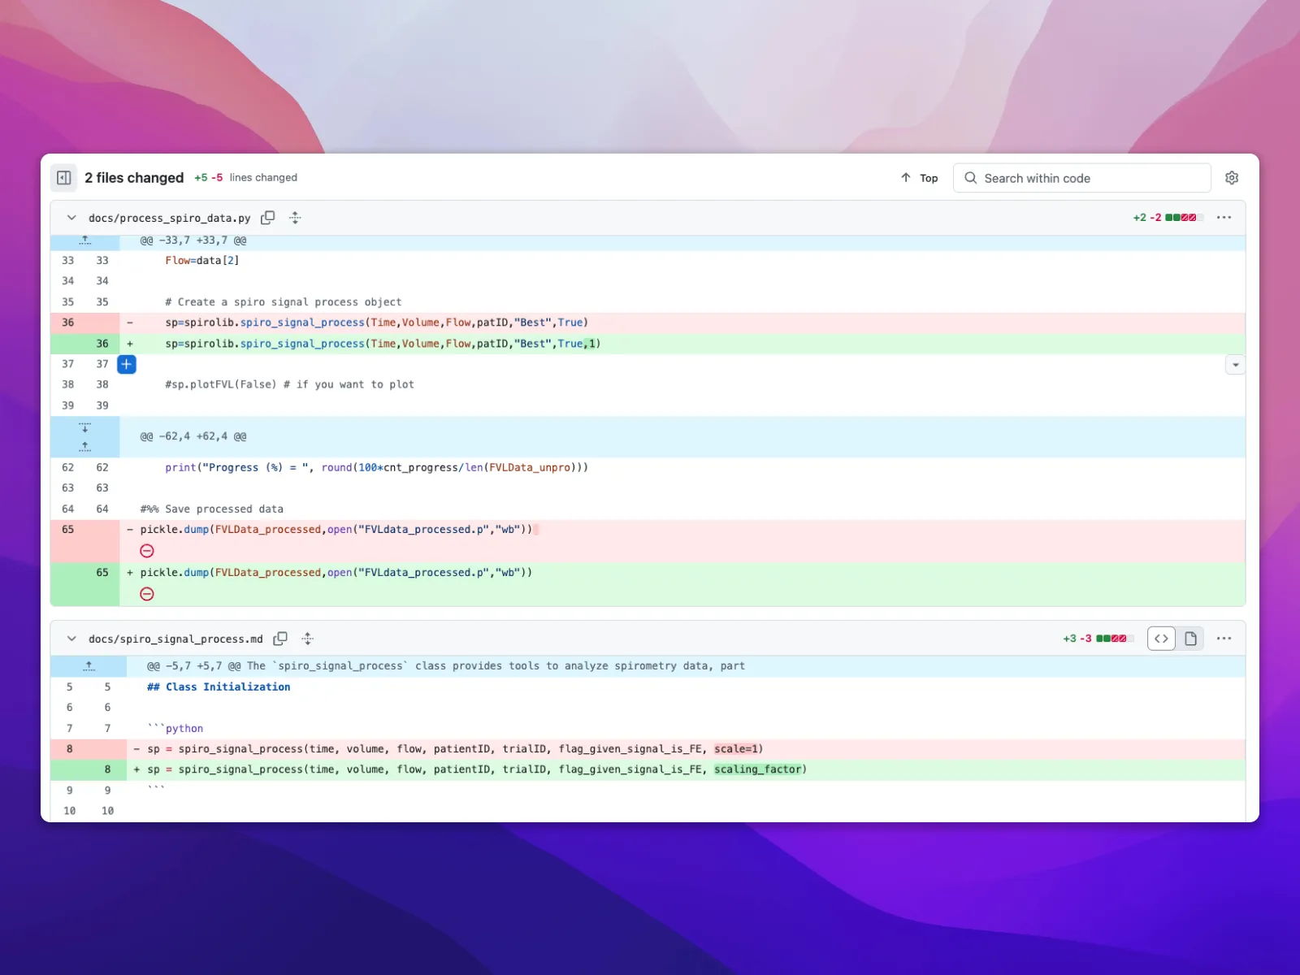Expand hidden lines above line 33

85,241
